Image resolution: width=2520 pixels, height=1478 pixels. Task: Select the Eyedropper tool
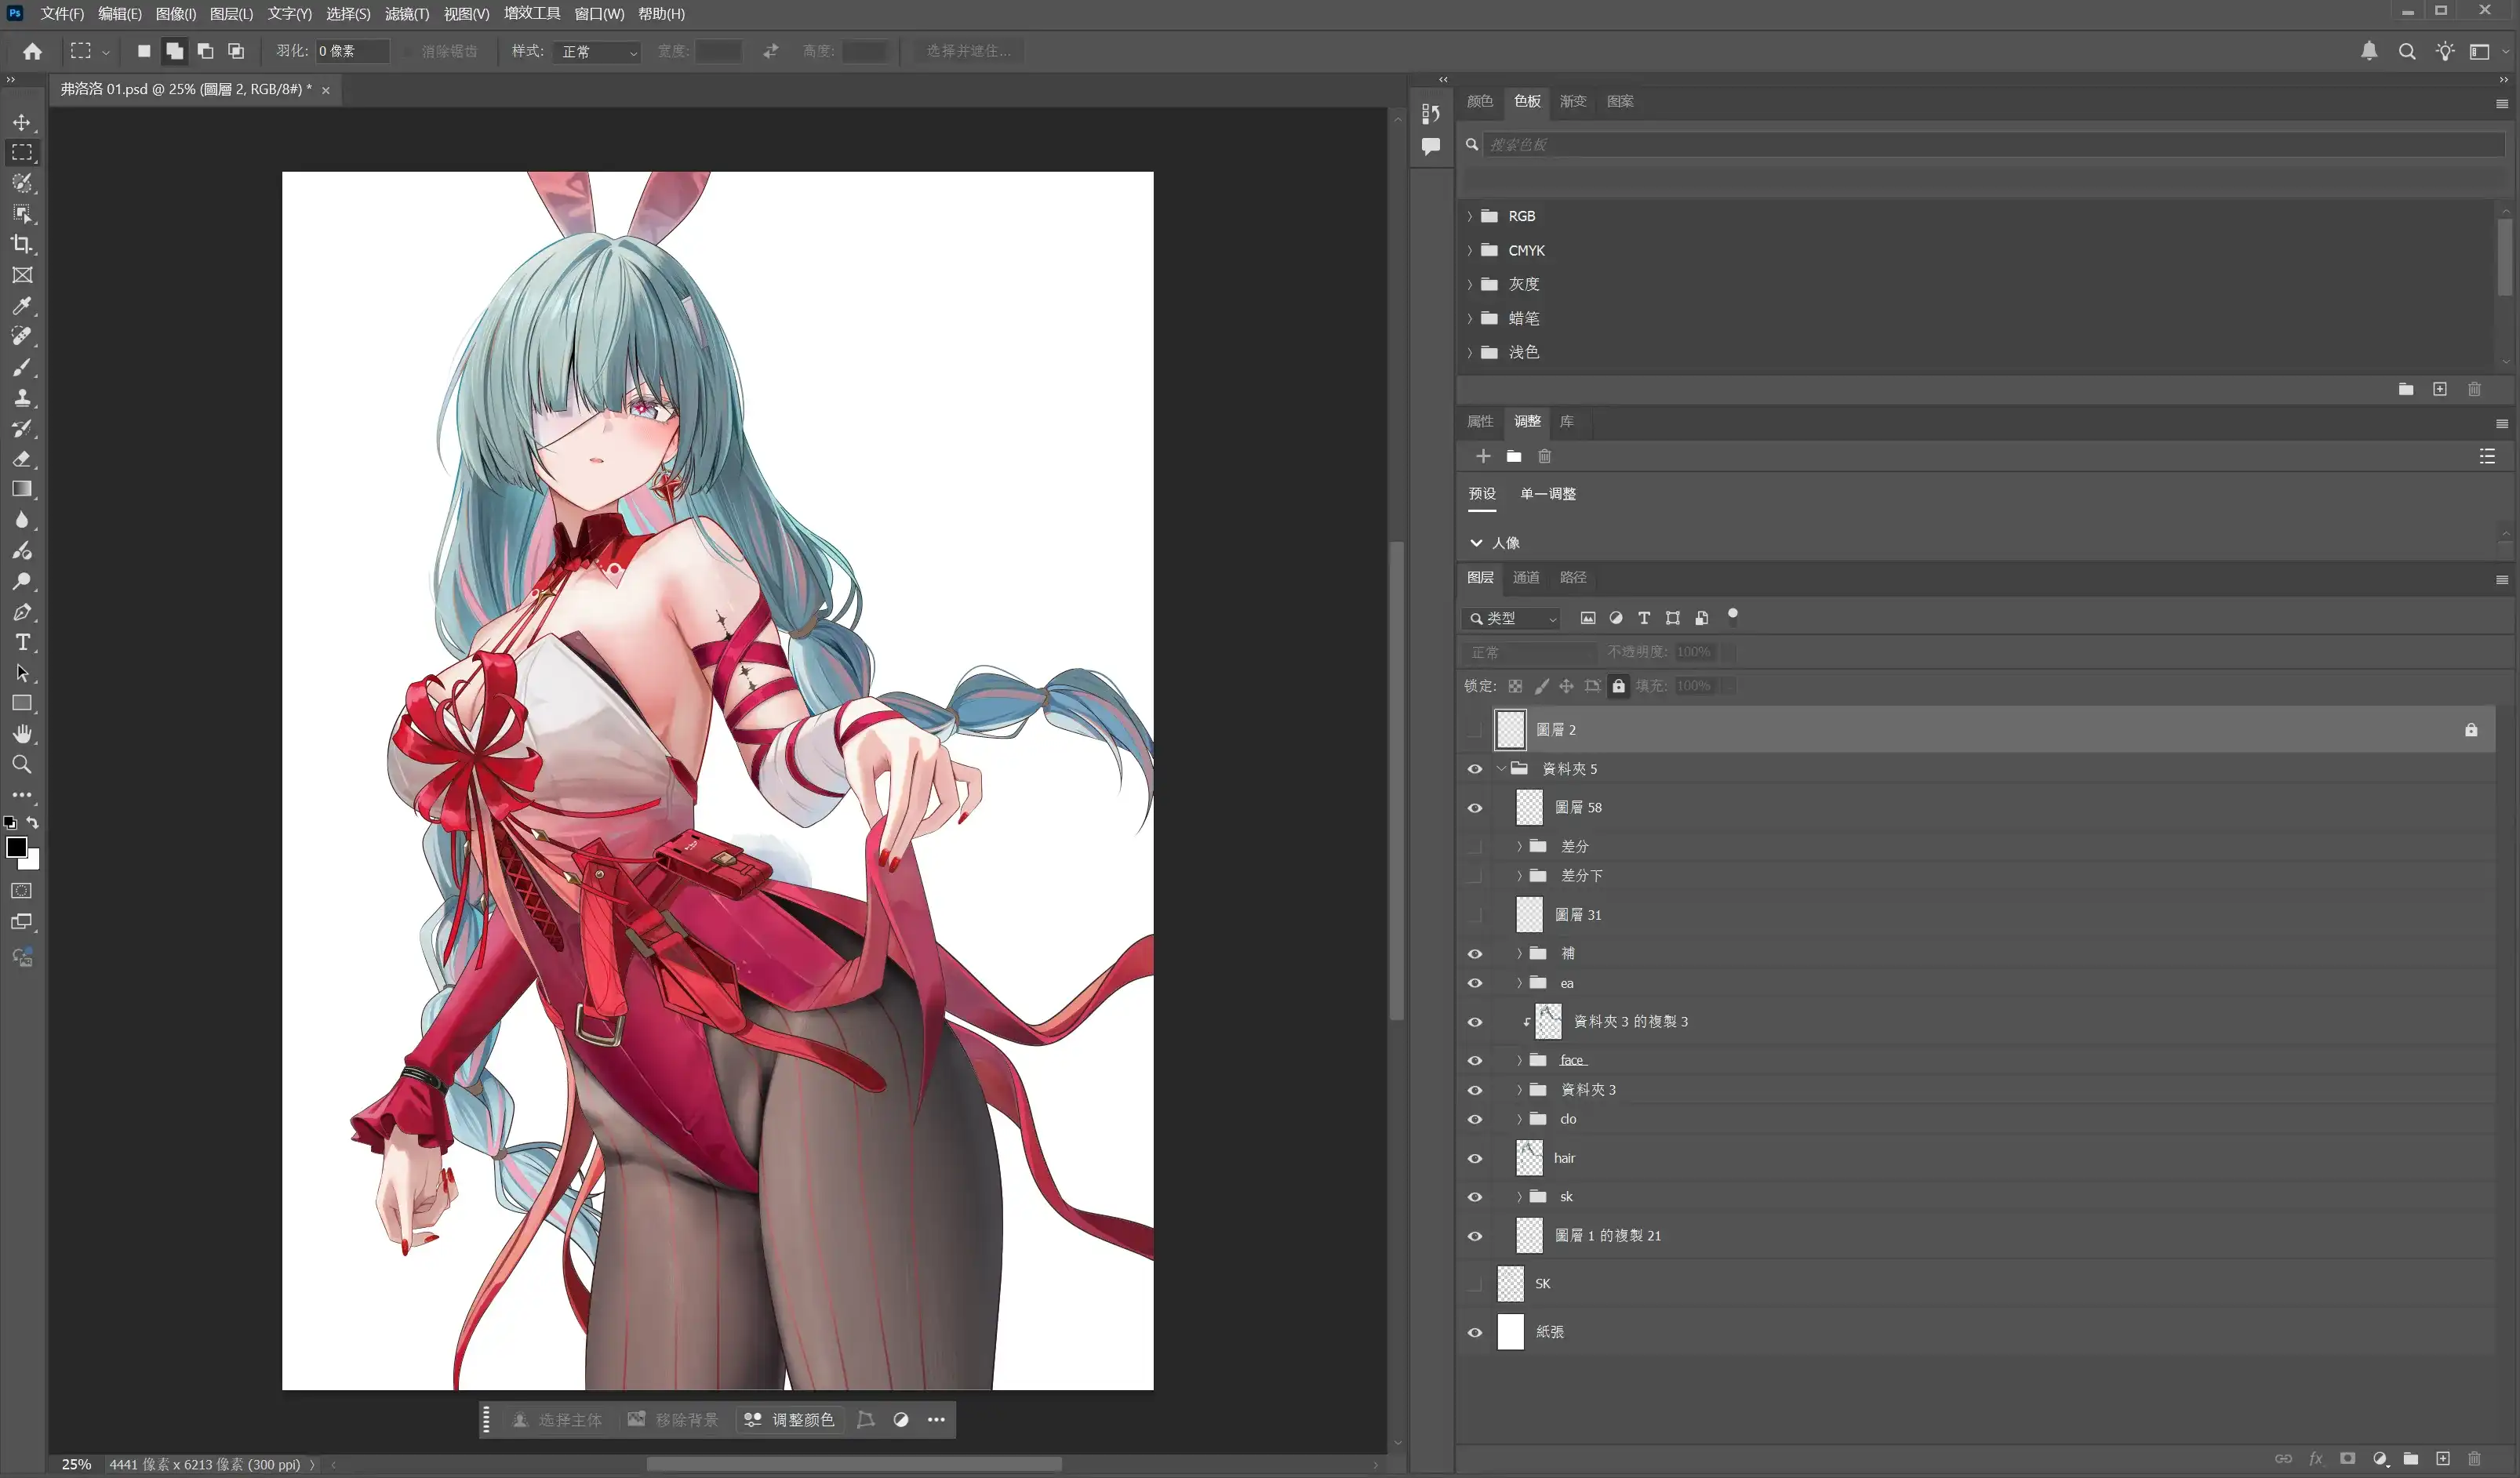[22, 306]
